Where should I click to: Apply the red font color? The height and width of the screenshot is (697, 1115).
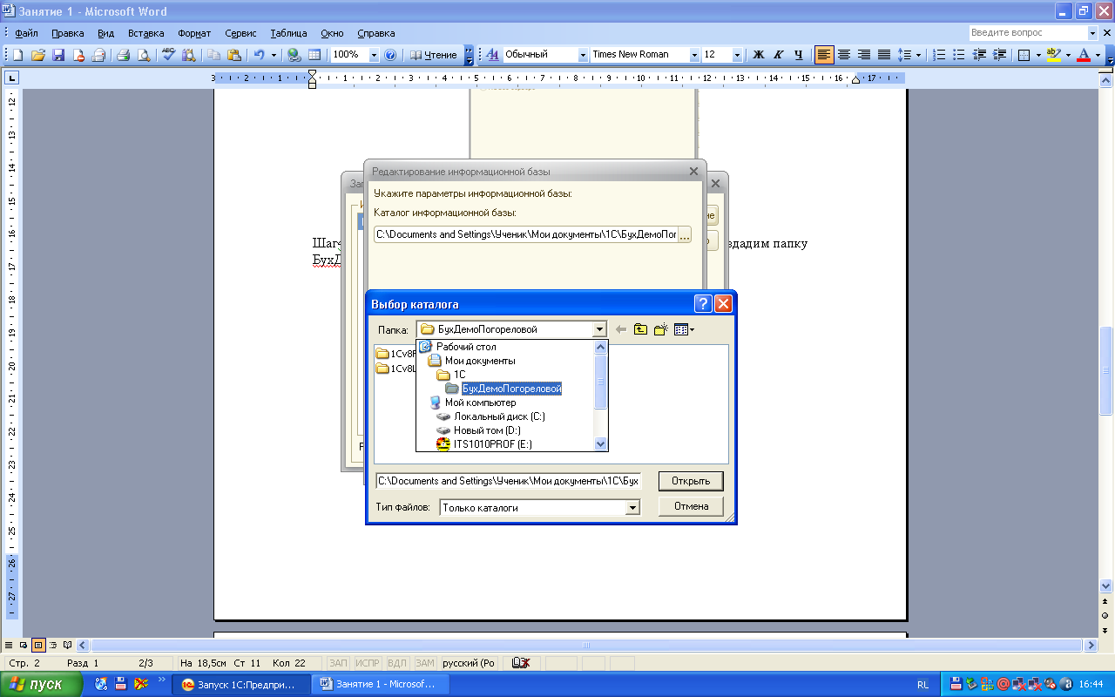[x=1084, y=55]
